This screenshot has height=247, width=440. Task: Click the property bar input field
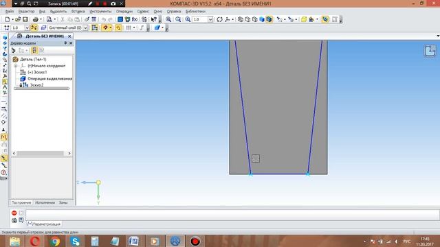tap(232, 215)
